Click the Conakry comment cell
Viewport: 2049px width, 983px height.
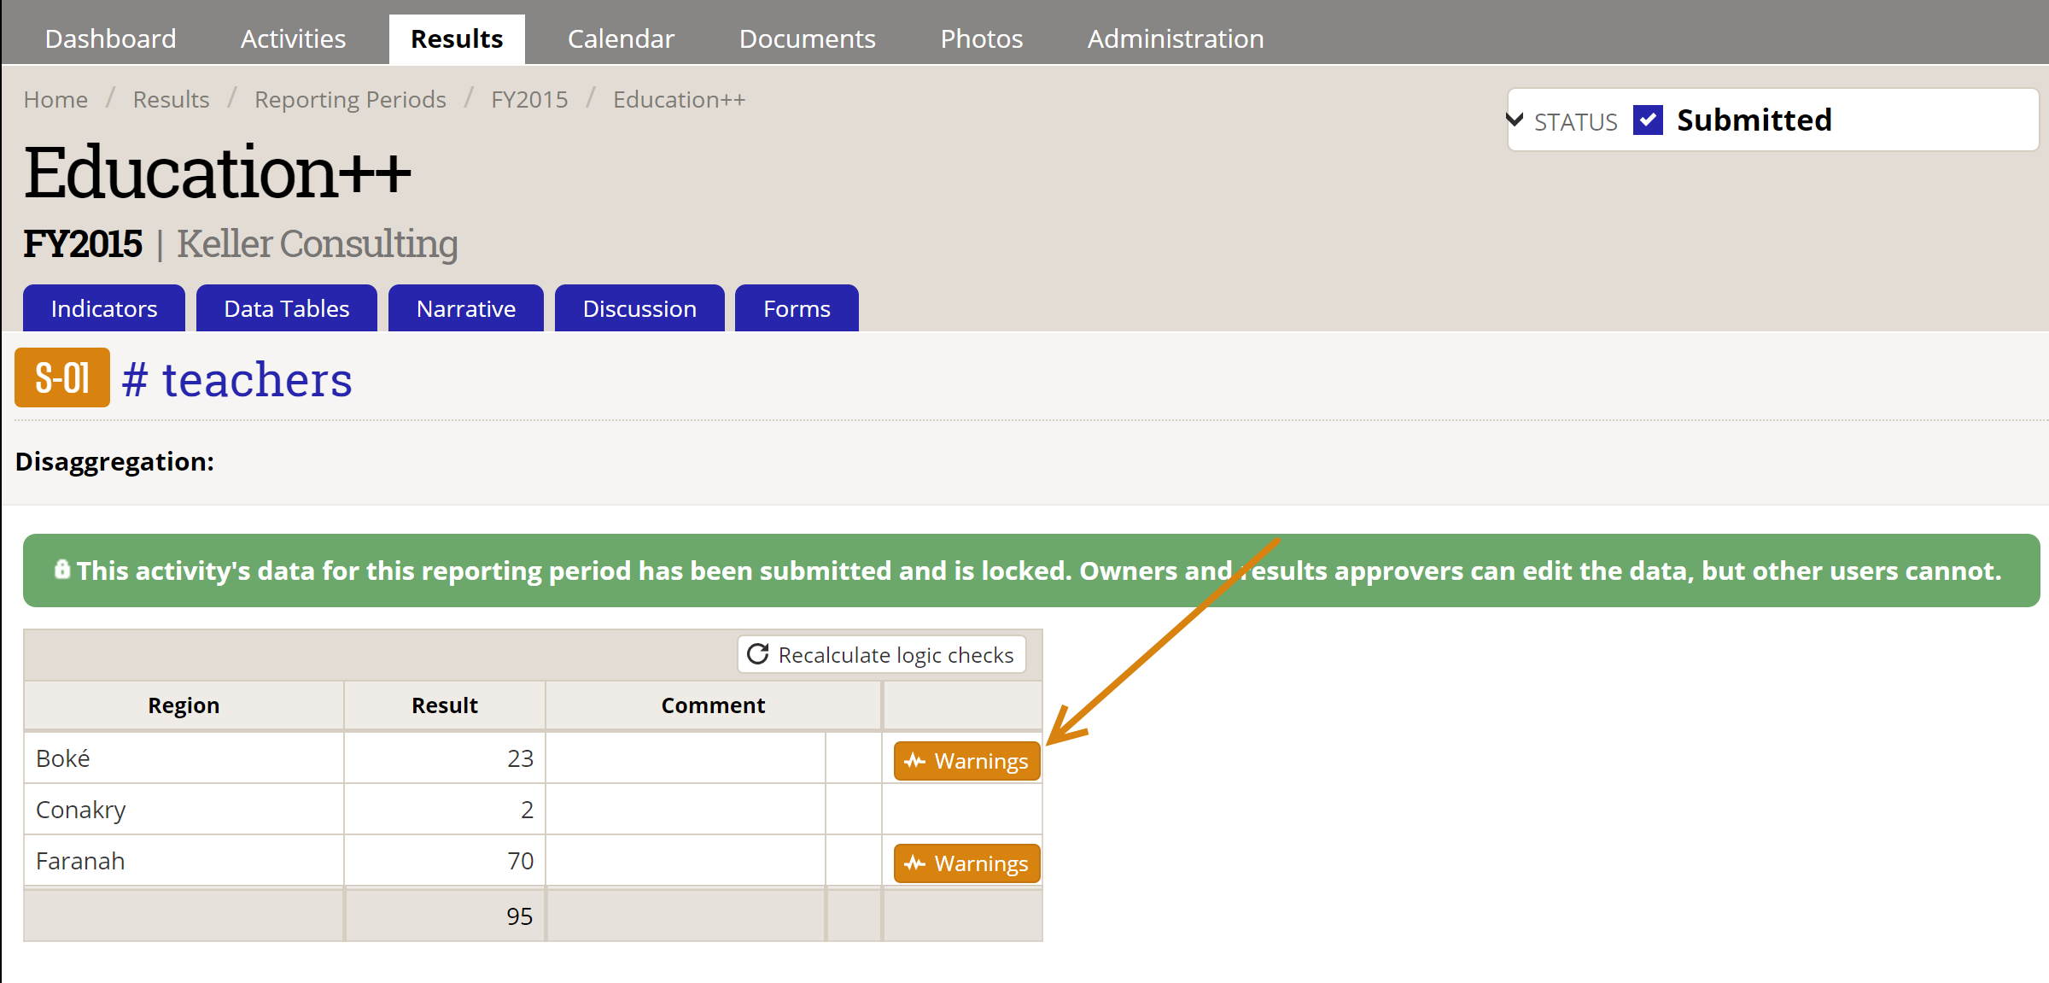[x=685, y=809]
